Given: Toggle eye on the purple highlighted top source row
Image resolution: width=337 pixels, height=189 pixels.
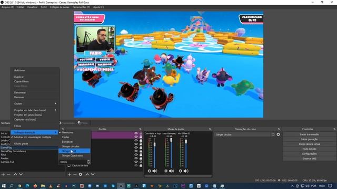Looking at the screenshot, I should (136, 133).
